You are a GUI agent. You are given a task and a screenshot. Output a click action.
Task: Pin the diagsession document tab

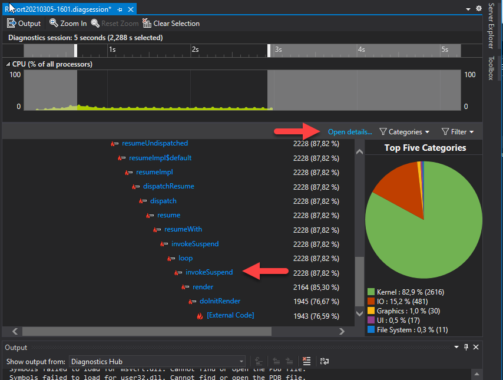(x=120, y=9)
